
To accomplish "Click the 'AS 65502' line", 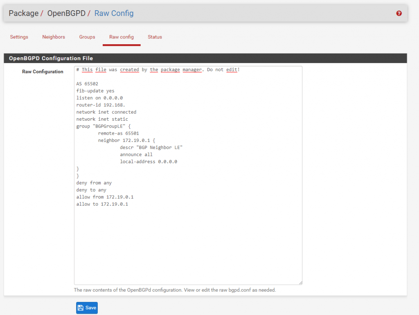I will click(87, 84).
